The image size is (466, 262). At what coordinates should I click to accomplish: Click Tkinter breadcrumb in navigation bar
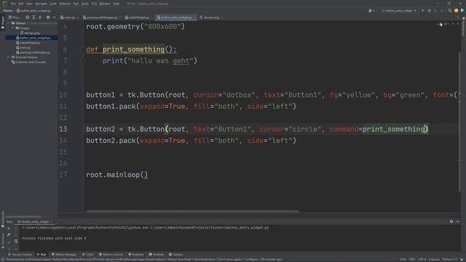pyautogui.click(x=8, y=10)
